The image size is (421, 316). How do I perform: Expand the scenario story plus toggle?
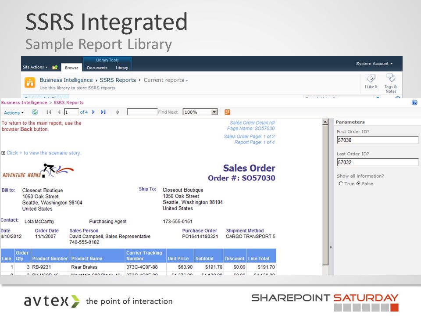3,153
